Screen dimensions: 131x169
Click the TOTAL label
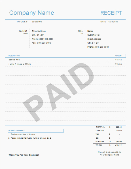point(99,145)
